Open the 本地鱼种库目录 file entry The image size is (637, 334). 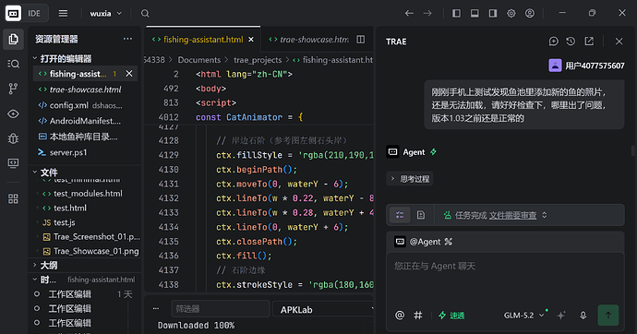[85, 137]
